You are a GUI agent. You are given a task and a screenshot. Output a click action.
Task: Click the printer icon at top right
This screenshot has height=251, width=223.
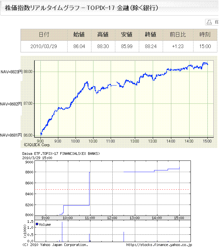click(x=209, y=22)
